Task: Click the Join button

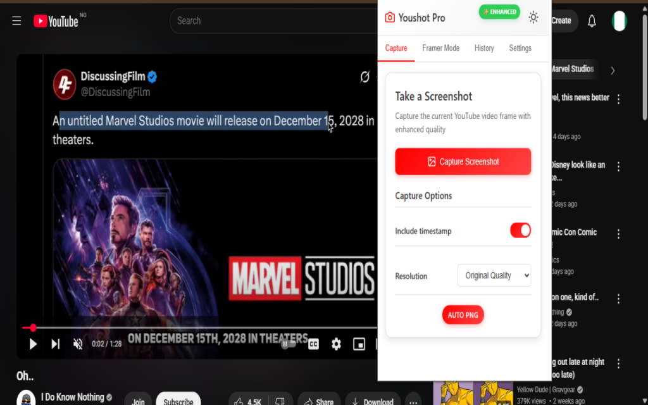Action: tap(138, 401)
